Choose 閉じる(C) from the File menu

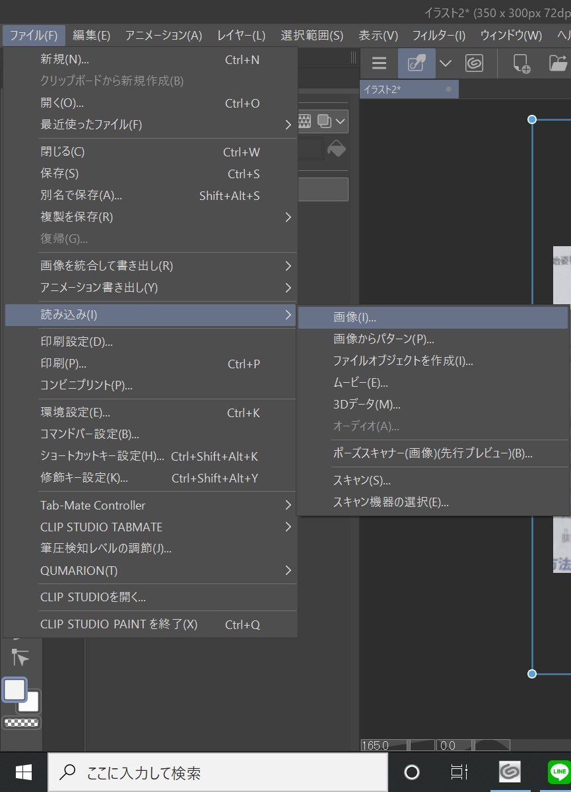pos(151,152)
